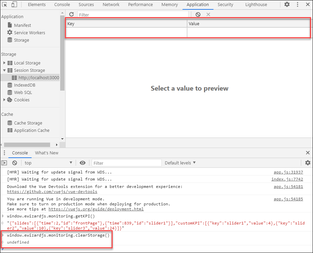Expand the Cookies tree item

4,100
